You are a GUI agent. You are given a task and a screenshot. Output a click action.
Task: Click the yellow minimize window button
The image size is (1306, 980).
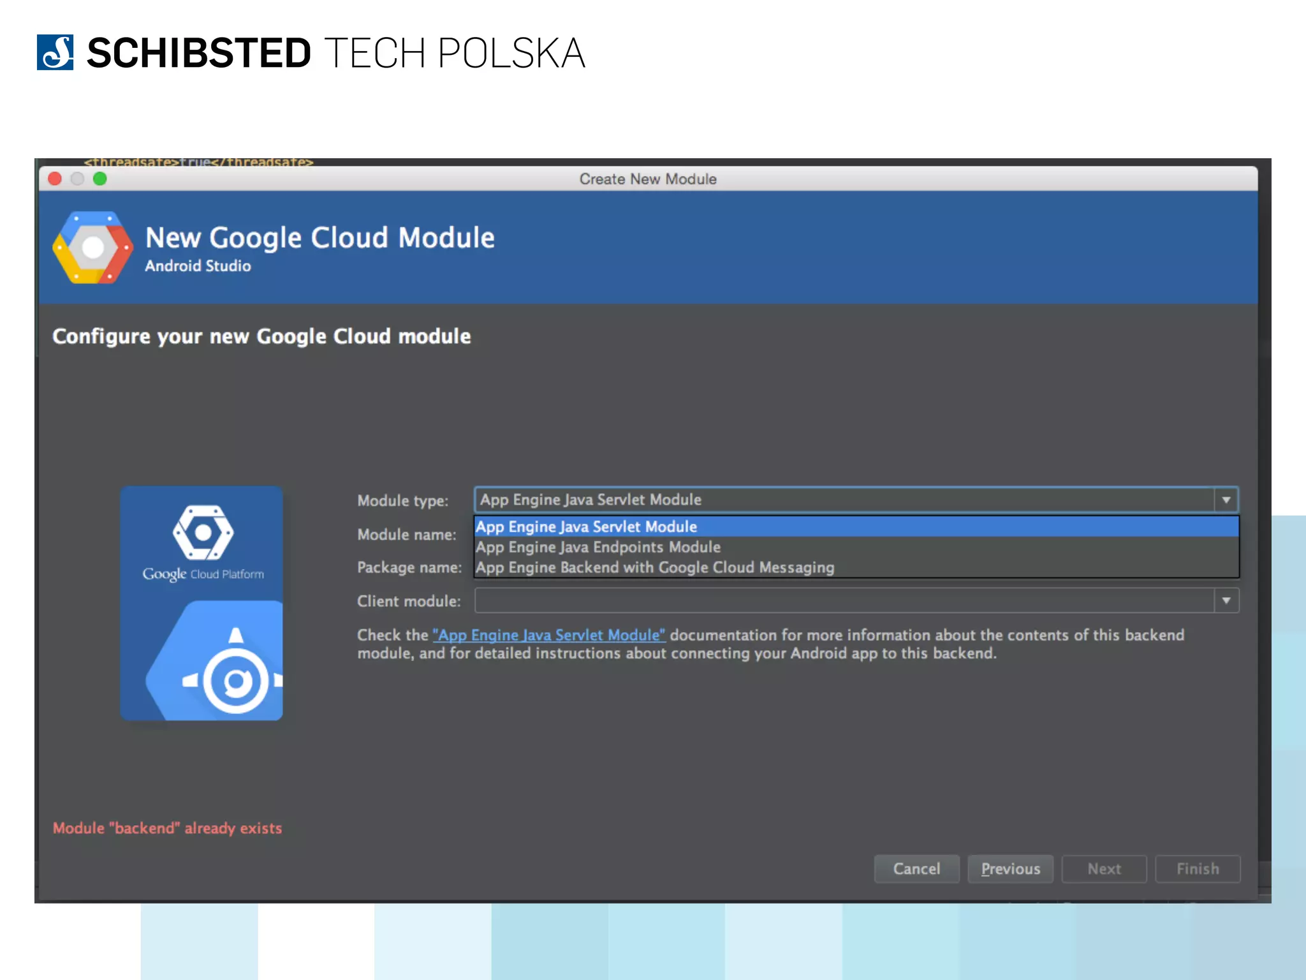coord(77,179)
